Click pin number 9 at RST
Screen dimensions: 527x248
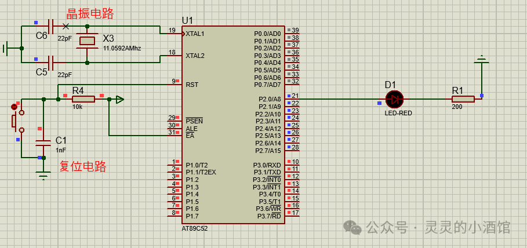coord(173,81)
